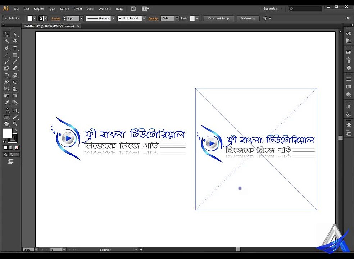Expand the opacity value dropdown
Screen dimensions: 354x259
[177, 18]
